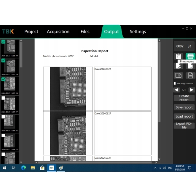Check the 15:56 26 image checkbox
The width and height of the screenshot is (196, 196).
coord(3,117)
